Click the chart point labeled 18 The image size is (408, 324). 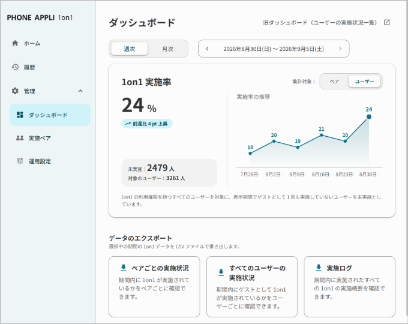pos(250,153)
